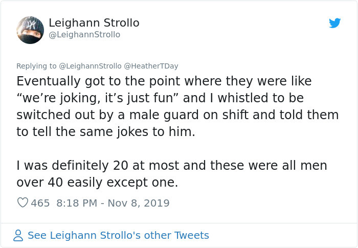Screen dimensions: 358x248
Task: Click the Nov 8, 2019 date
Action: coord(139,203)
